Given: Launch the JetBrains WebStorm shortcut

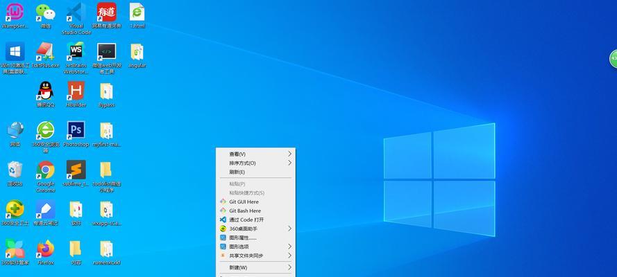Looking at the screenshot, I should (x=76, y=58).
